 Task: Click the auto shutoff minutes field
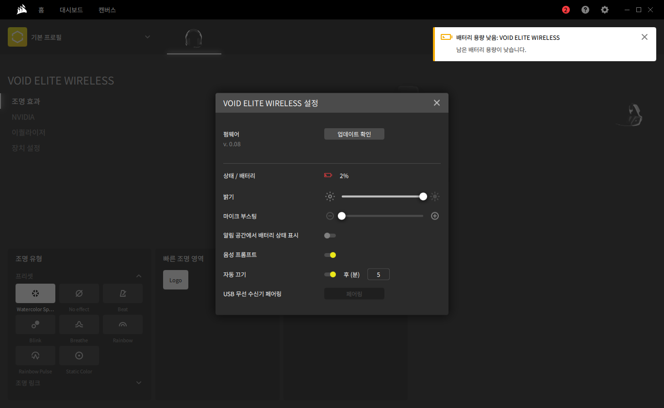point(379,274)
